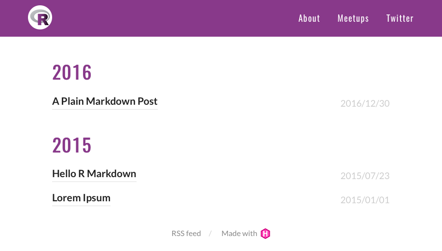Open the Hello R Markdown post
Image resolution: width=442 pixels, height=251 pixels.
pos(94,174)
